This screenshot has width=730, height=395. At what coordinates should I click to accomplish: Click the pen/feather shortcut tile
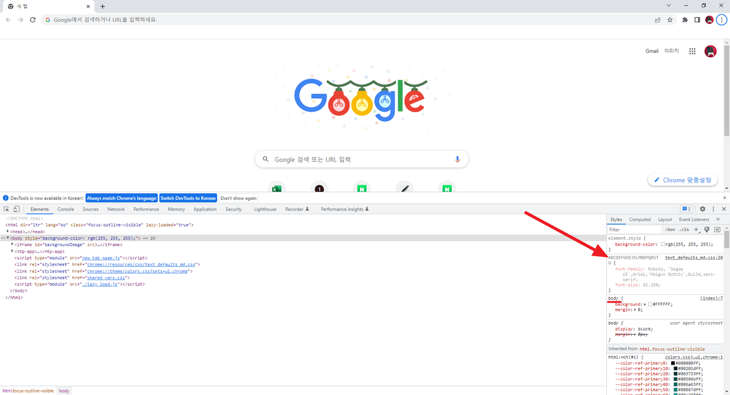(x=404, y=188)
